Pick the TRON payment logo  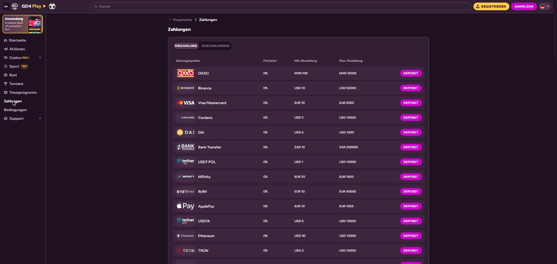point(185,251)
